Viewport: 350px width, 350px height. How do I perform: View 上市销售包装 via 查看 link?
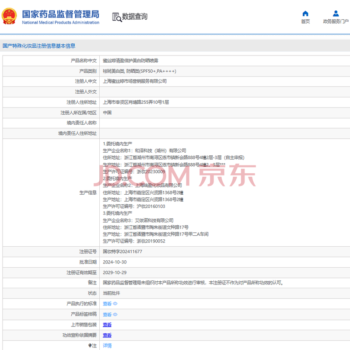(x=107, y=325)
